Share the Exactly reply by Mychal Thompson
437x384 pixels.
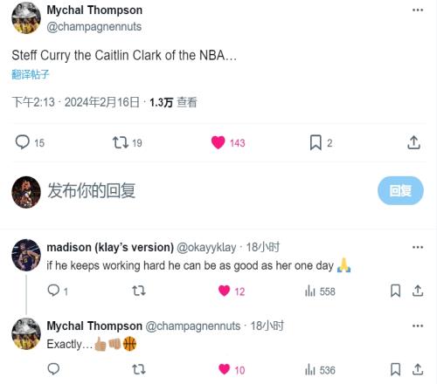click(418, 369)
